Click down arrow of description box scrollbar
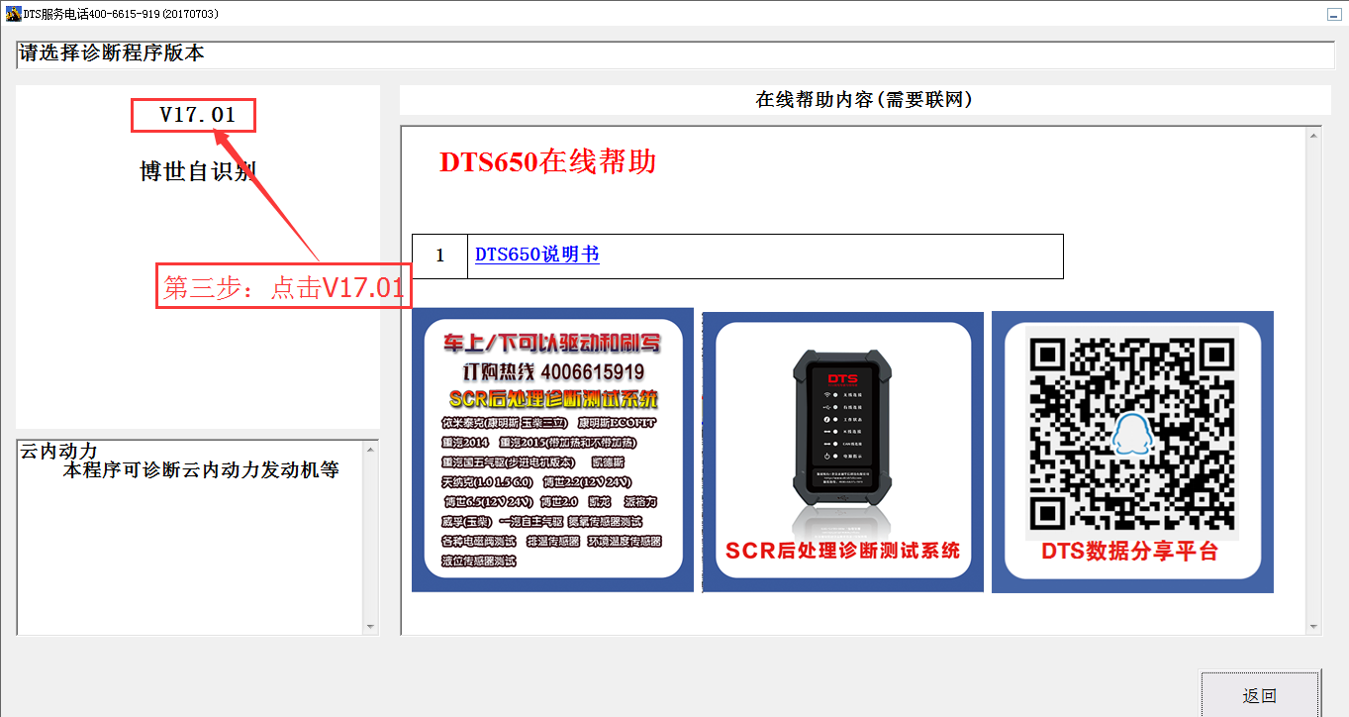The width and height of the screenshot is (1349, 717). tap(371, 627)
